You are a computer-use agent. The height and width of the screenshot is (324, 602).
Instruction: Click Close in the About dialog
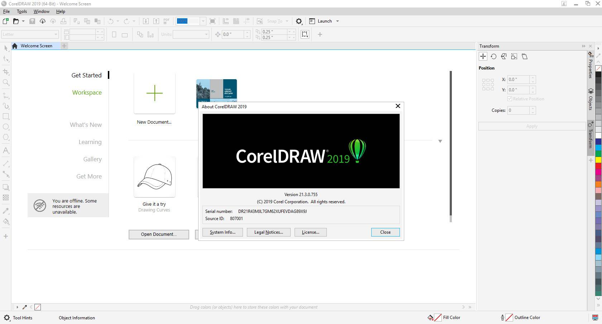tap(385, 232)
